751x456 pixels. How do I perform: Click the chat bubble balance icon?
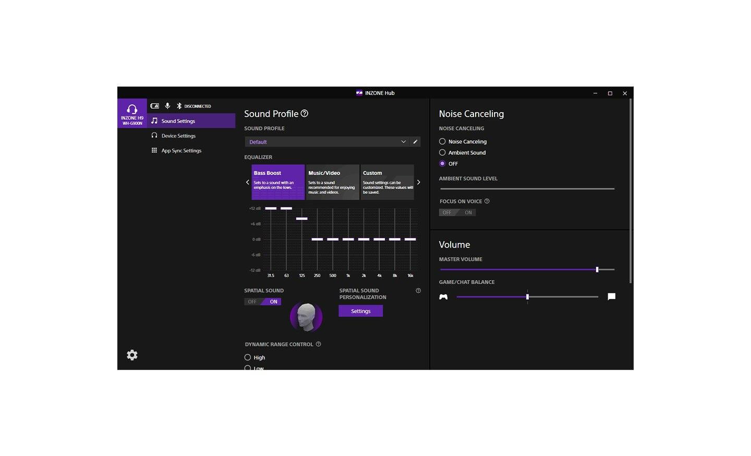click(611, 297)
